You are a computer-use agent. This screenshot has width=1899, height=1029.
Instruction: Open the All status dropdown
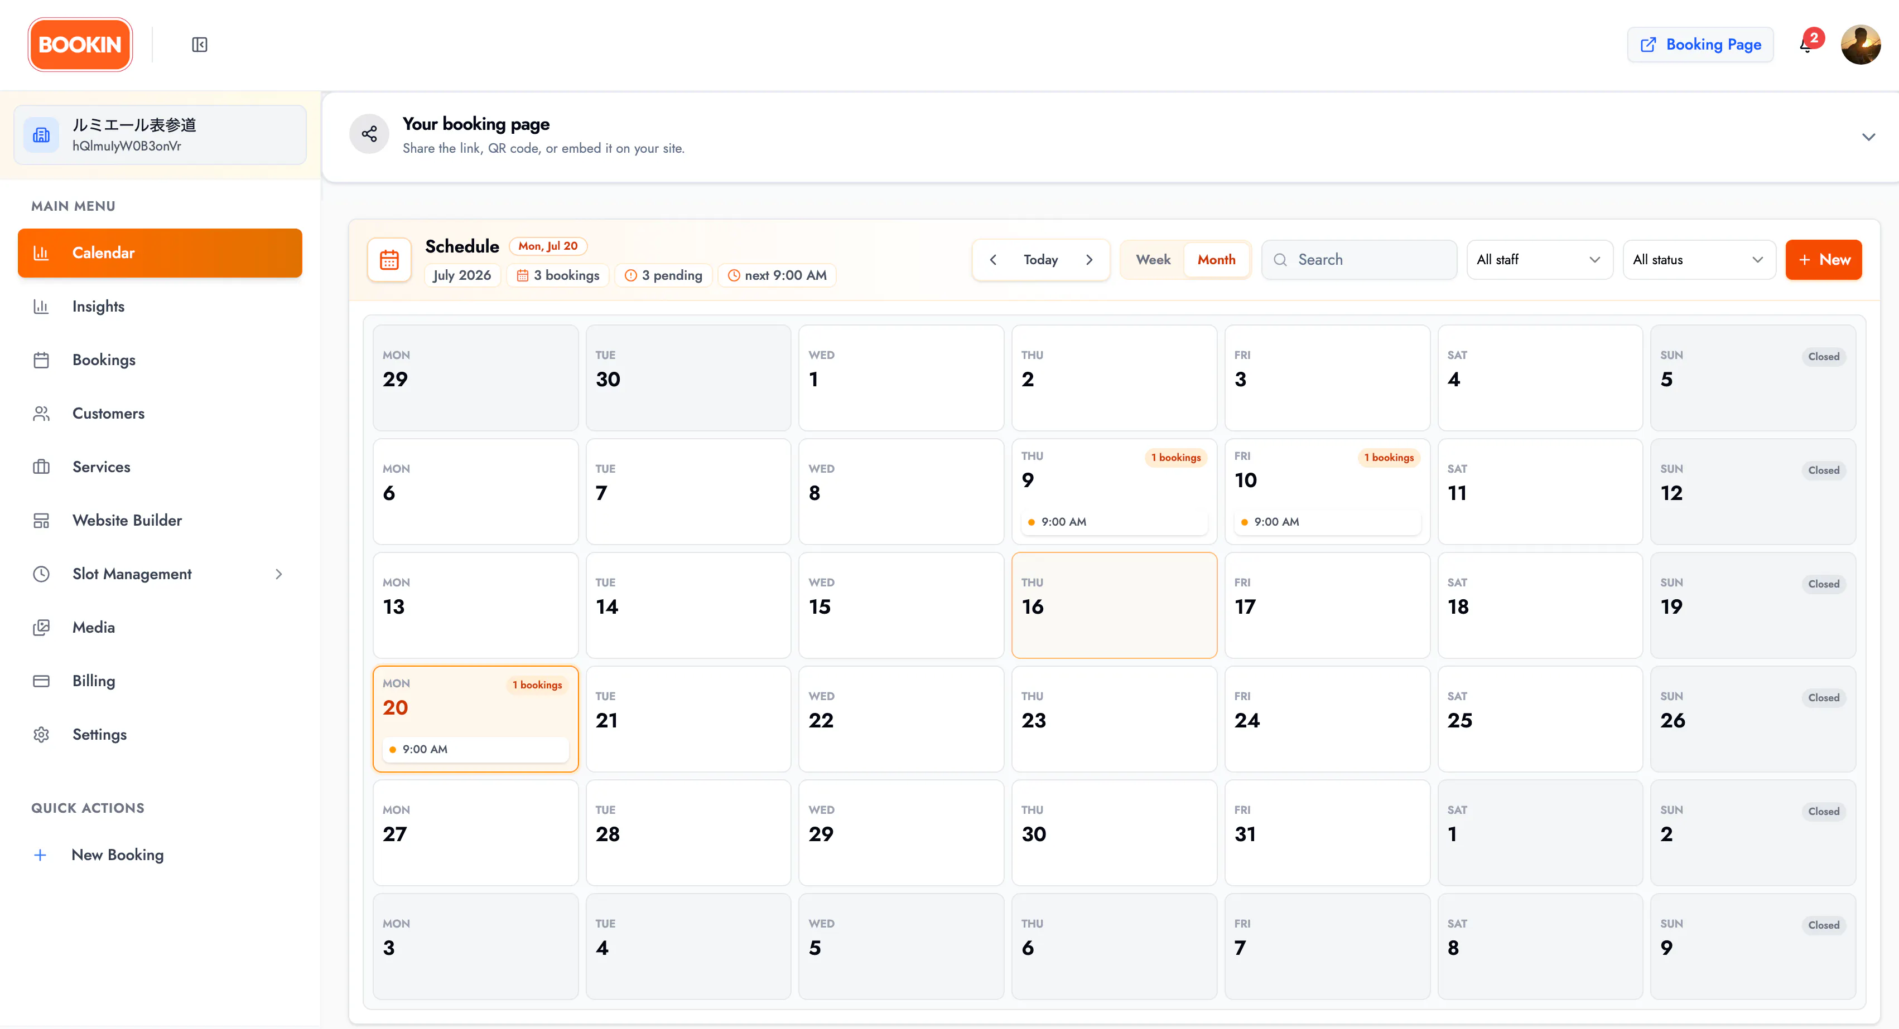click(x=1699, y=260)
